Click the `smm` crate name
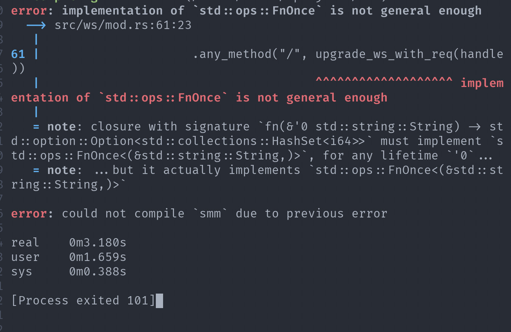Screen dimensions: 511x332 click(210, 213)
